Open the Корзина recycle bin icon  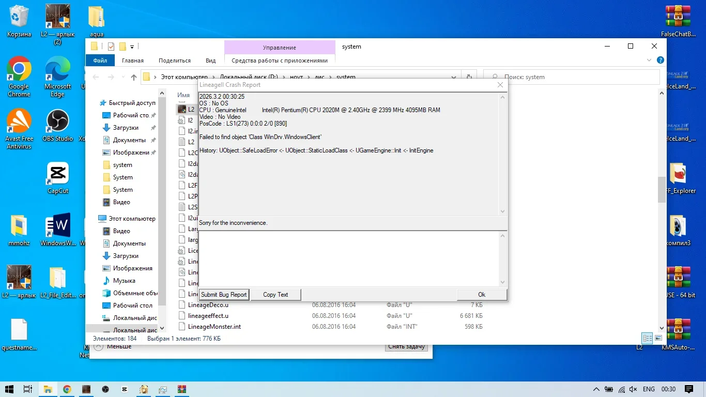click(19, 21)
